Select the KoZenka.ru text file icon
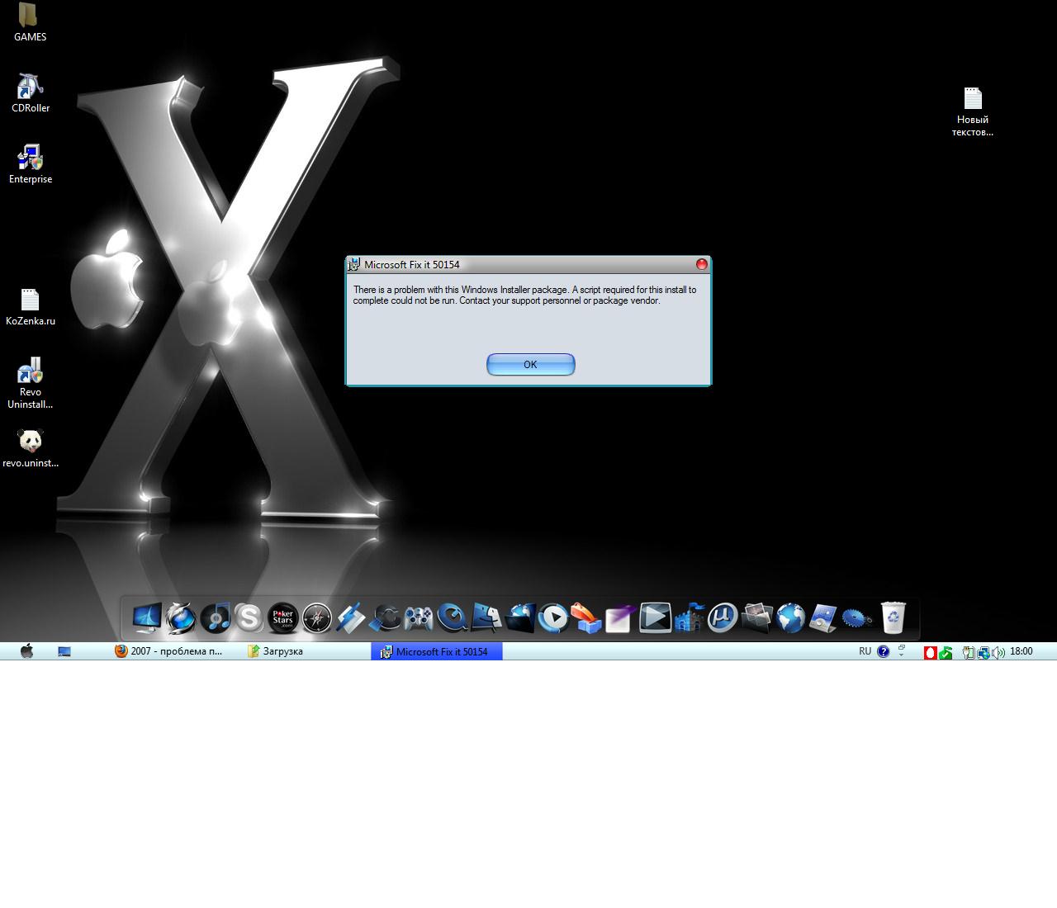This screenshot has height=908, width=1057. [x=30, y=306]
